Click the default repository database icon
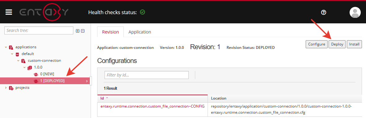 pyautogui.click(x=17, y=54)
